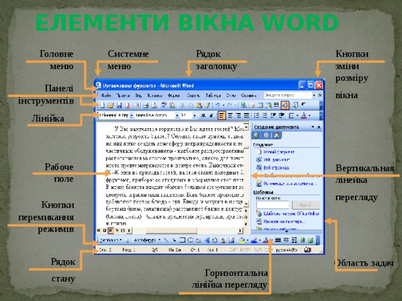Viewport: 402px width, 301px height.
Task: Open the AutoShapes dropdown in Drawing toolbar
Action: coord(148,240)
